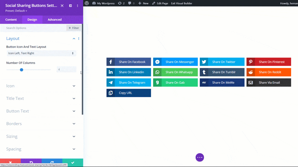Click Share Via Email button
Image resolution: width=298 pixels, height=167 pixels.
(x=269, y=83)
